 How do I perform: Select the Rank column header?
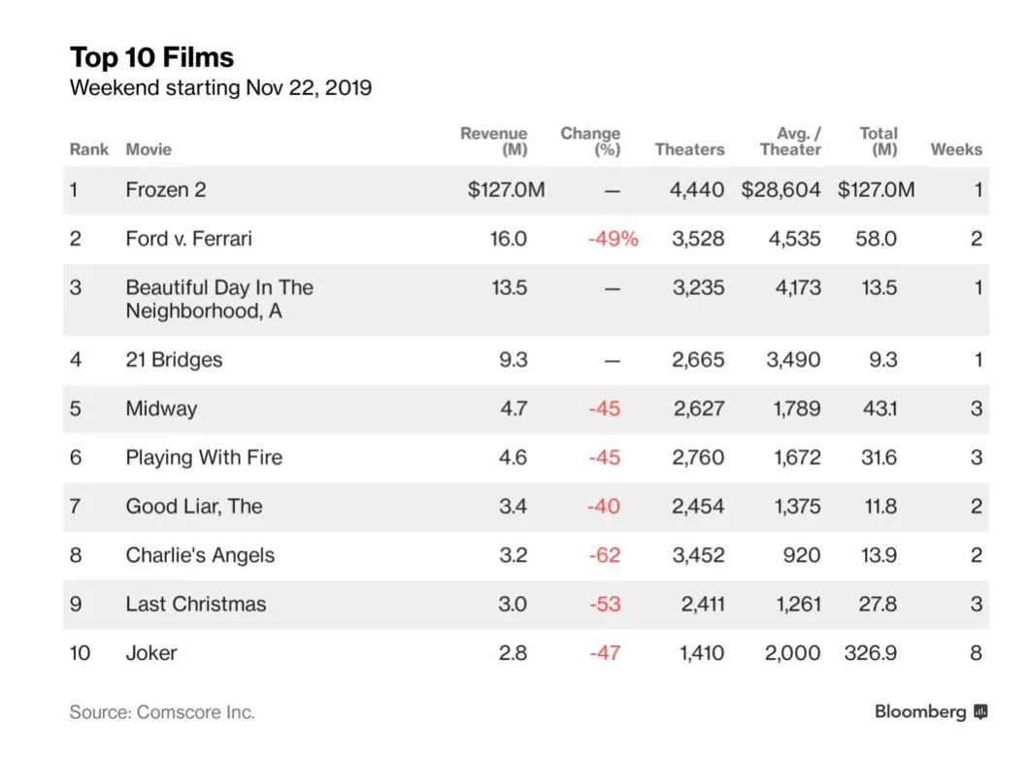tap(88, 149)
